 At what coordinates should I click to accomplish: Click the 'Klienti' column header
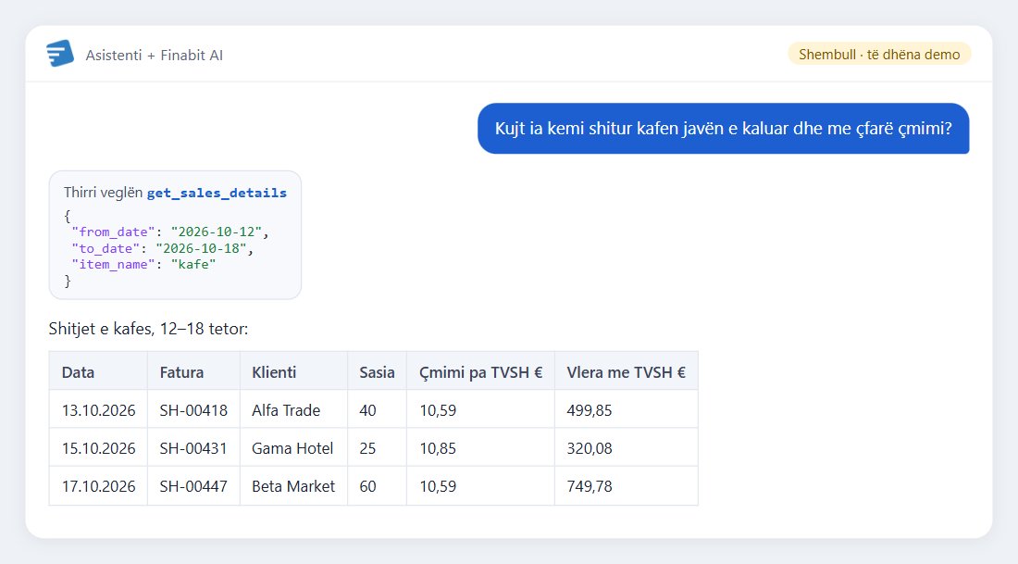click(x=294, y=372)
